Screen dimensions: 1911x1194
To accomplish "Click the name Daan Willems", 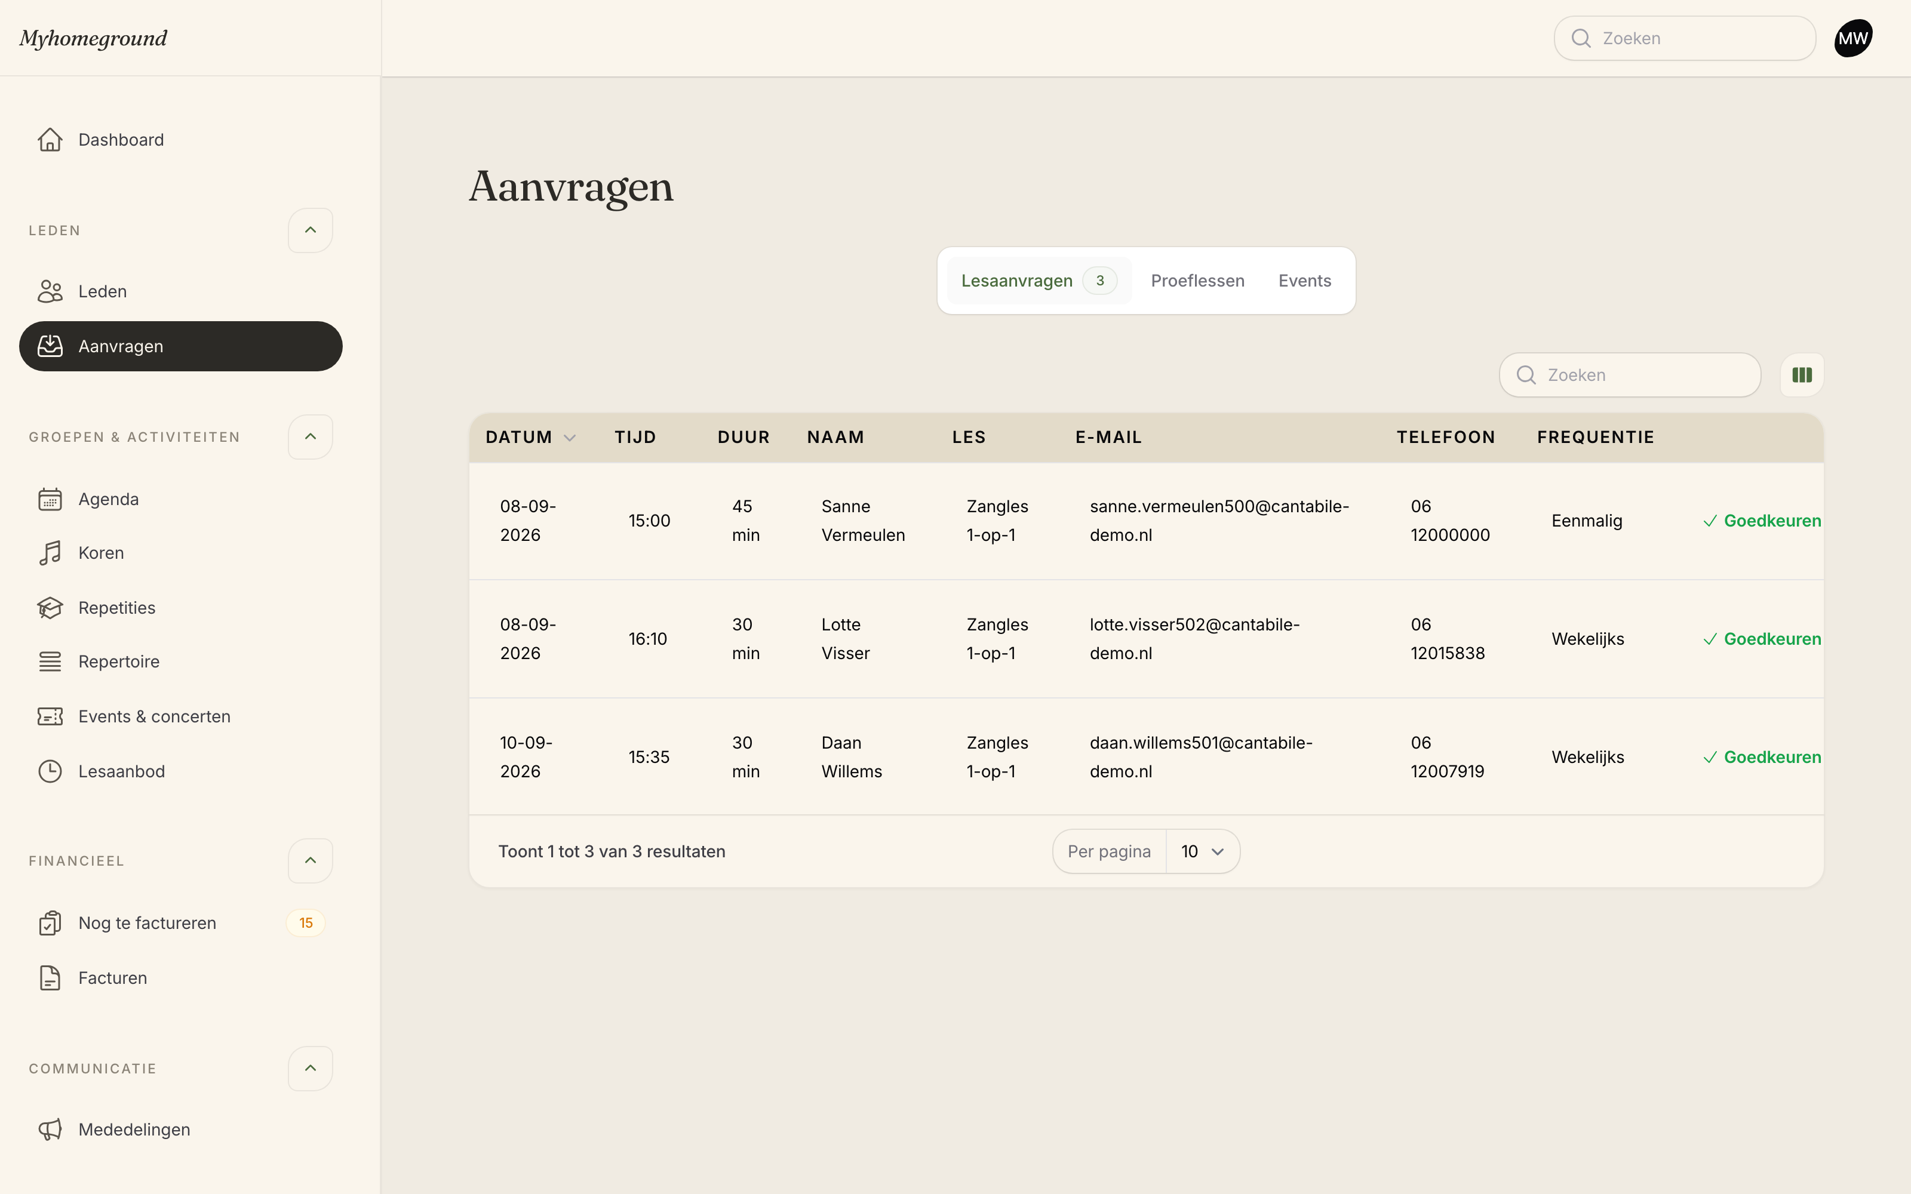I will pos(851,758).
